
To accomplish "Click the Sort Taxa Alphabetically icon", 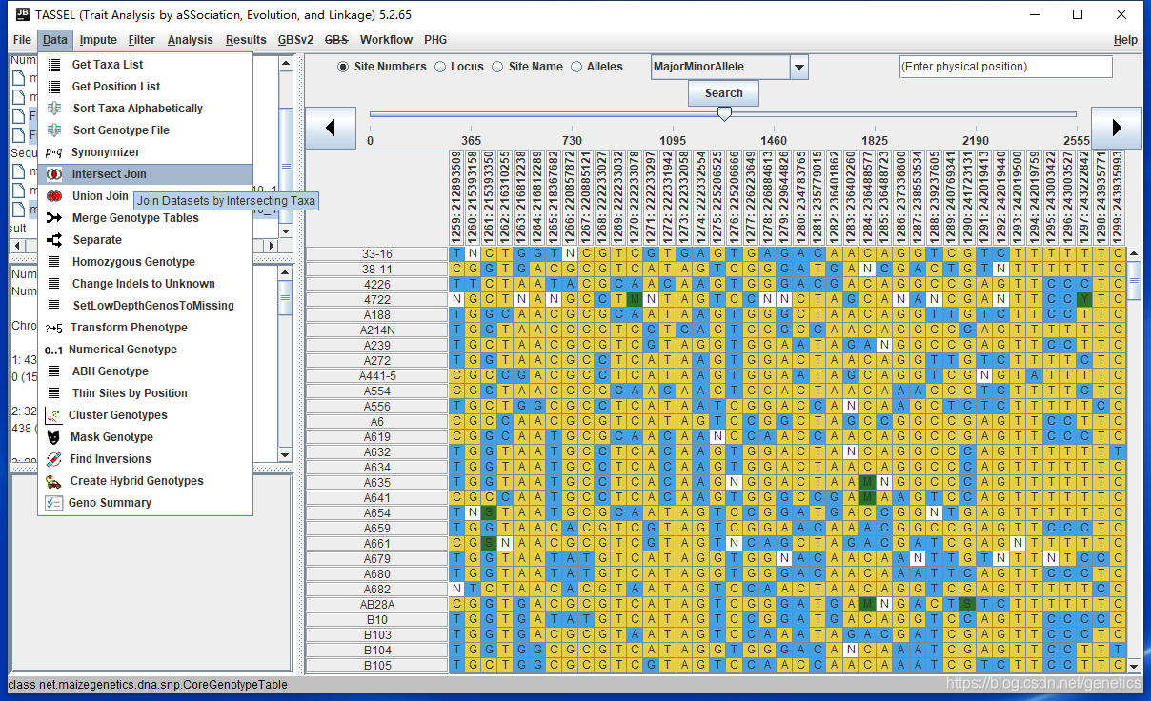I will [x=54, y=108].
